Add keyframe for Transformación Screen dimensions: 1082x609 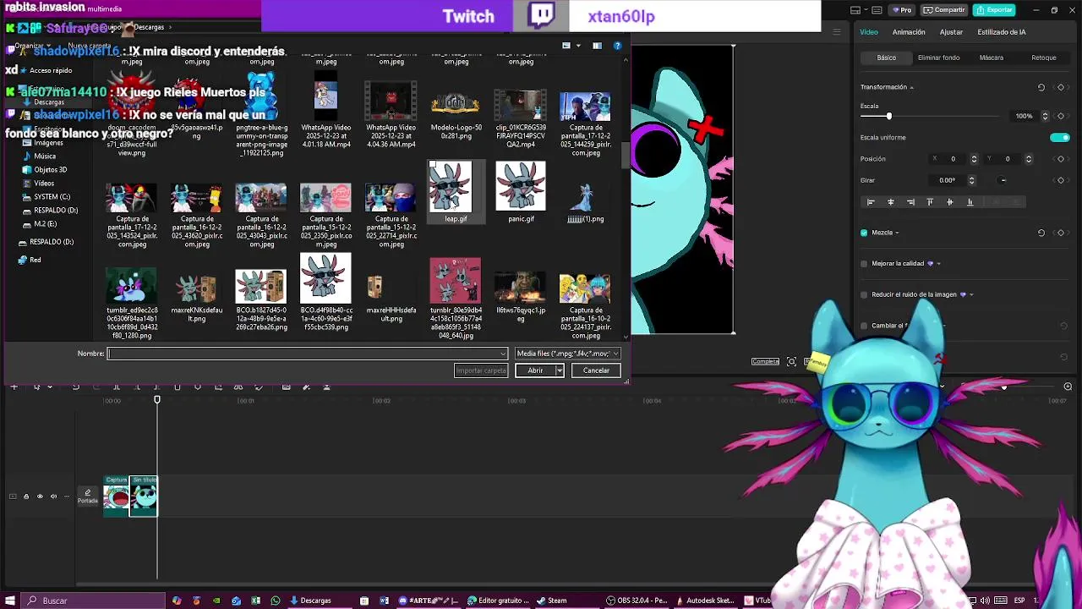tap(1061, 87)
